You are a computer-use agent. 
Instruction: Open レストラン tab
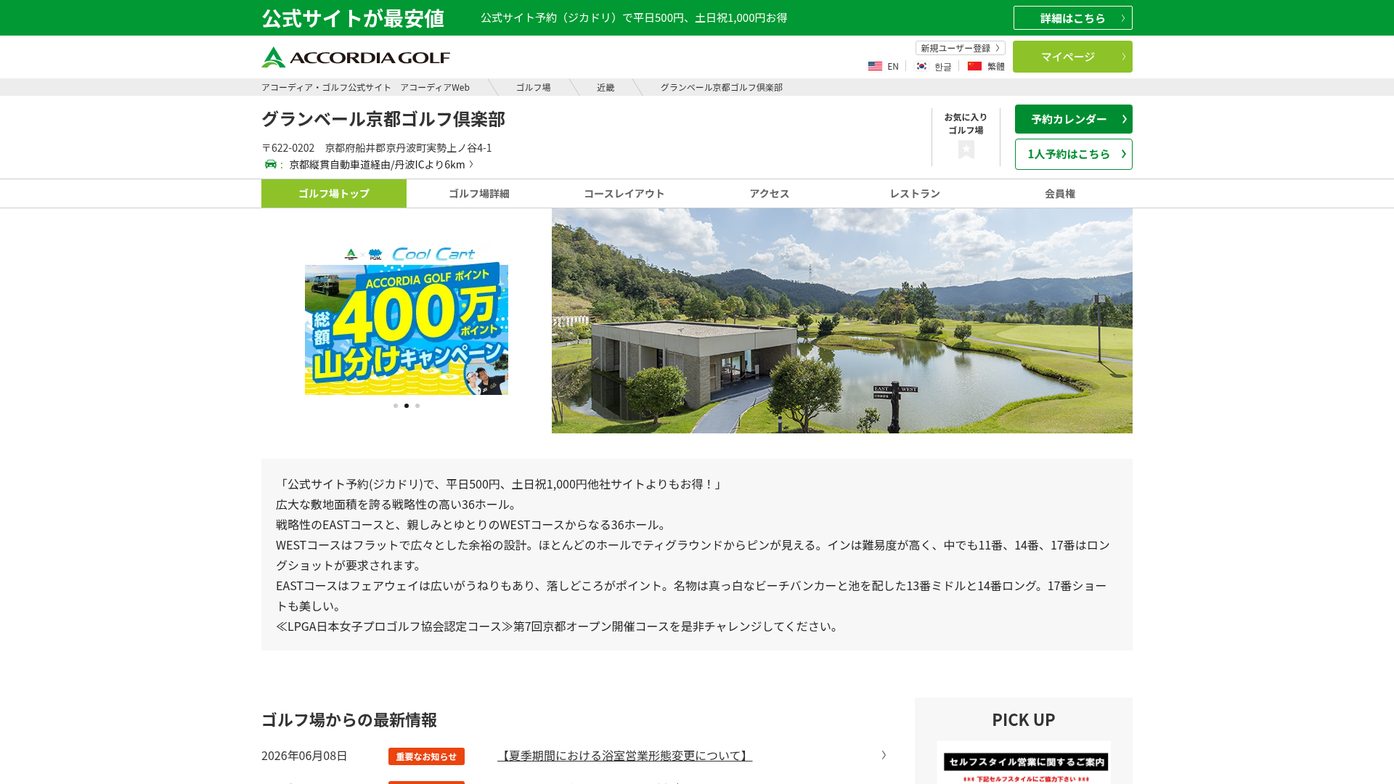click(915, 194)
